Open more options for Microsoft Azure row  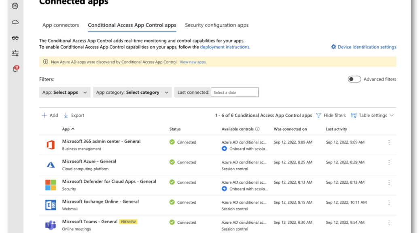(389, 163)
